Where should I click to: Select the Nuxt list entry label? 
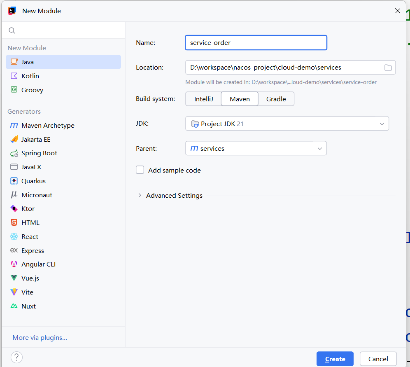pos(28,306)
